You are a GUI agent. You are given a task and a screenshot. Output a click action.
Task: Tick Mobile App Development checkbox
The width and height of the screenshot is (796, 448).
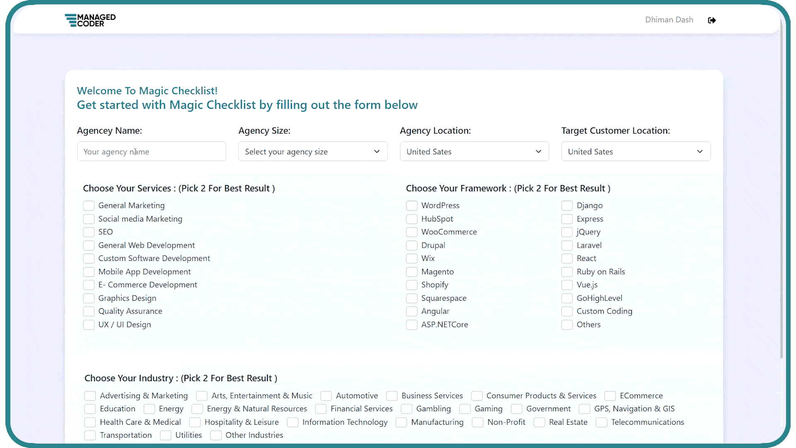pos(89,272)
